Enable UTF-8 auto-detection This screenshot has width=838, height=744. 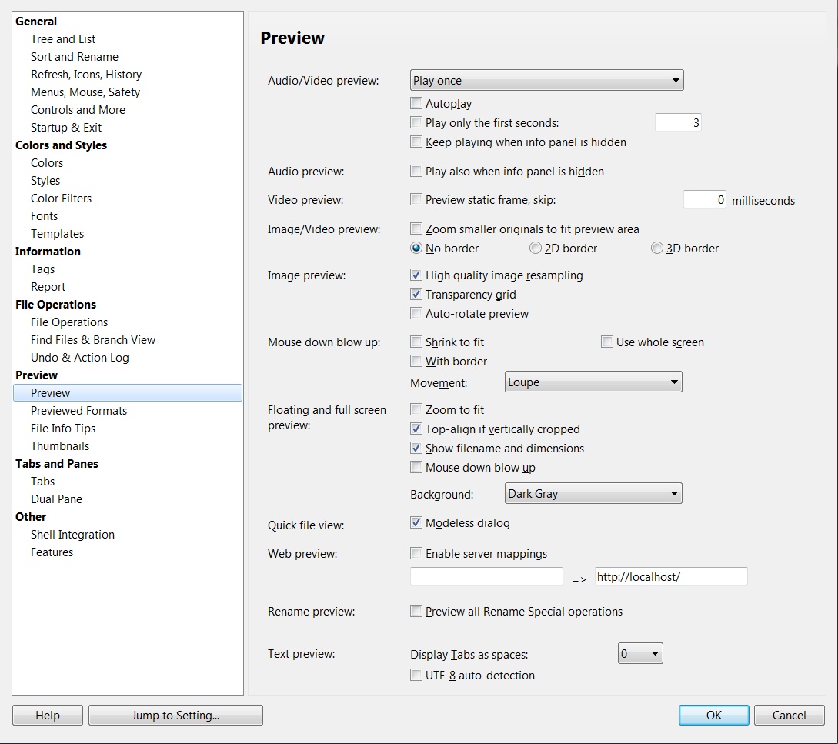point(416,676)
